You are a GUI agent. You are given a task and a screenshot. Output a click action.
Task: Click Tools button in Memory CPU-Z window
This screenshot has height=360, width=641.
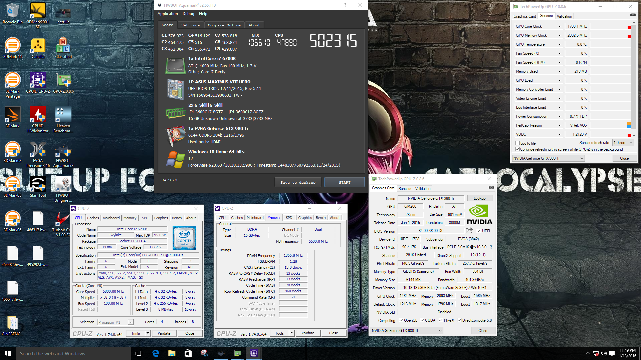[x=279, y=333]
